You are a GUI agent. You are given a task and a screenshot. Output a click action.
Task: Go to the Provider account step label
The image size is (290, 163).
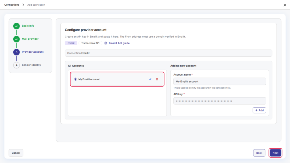pos(33,52)
